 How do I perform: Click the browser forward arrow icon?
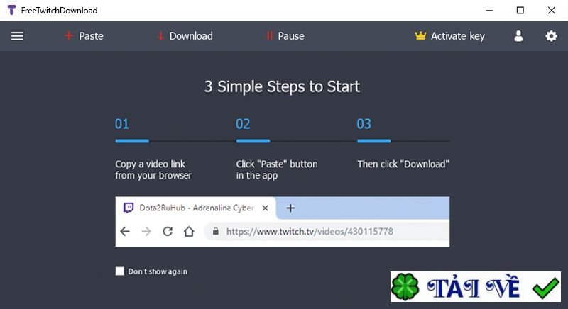click(x=146, y=231)
